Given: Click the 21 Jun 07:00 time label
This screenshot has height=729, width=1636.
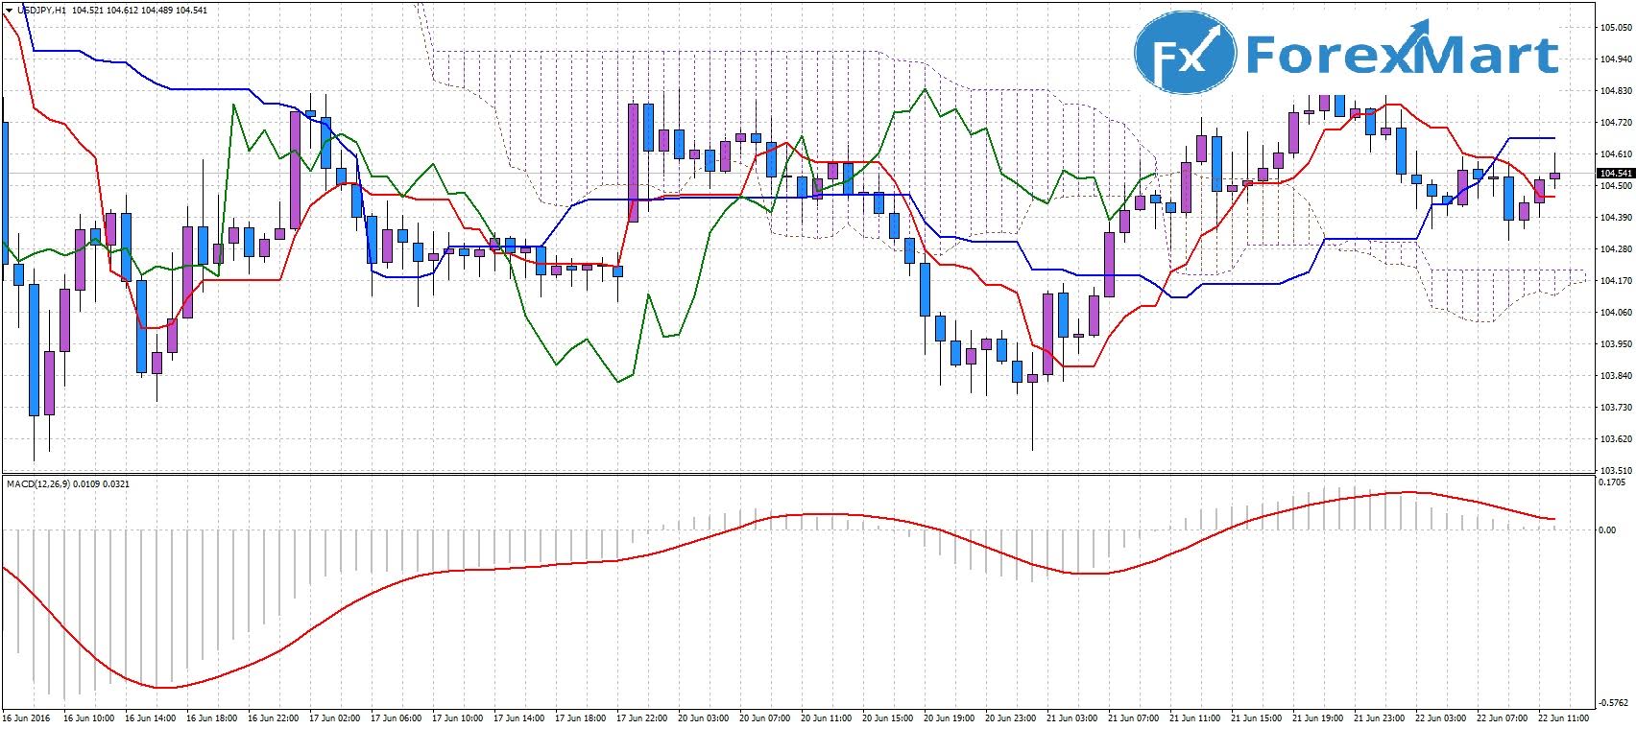Looking at the screenshot, I should click(1134, 717).
